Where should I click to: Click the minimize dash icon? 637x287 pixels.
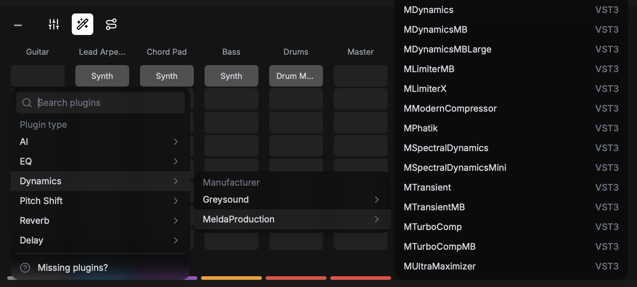[18, 25]
